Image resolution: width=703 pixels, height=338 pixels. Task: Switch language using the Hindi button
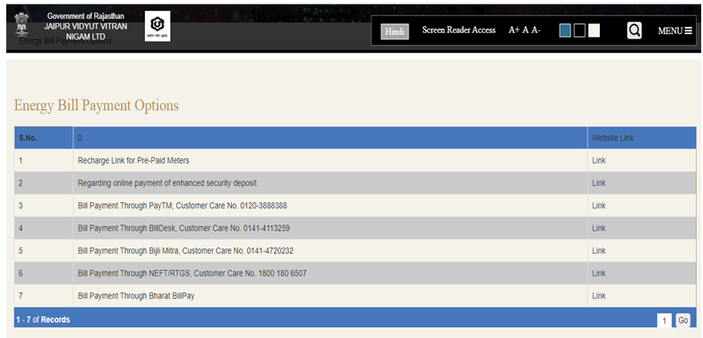coord(395,32)
